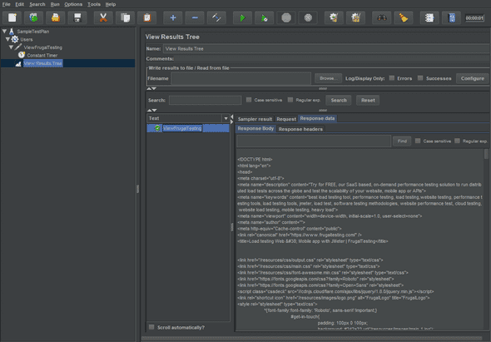Open Search with the binoculars icon
The height and width of the screenshot is (342, 491).
[x=382, y=17]
